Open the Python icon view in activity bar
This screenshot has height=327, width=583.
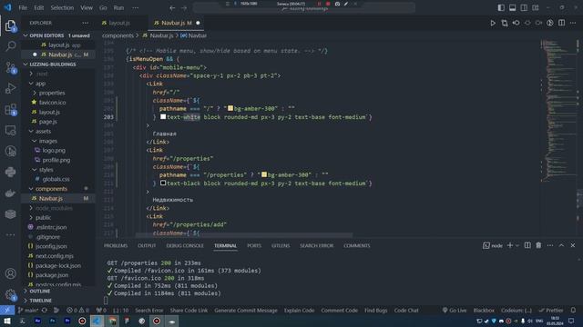(x=10, y=172)
